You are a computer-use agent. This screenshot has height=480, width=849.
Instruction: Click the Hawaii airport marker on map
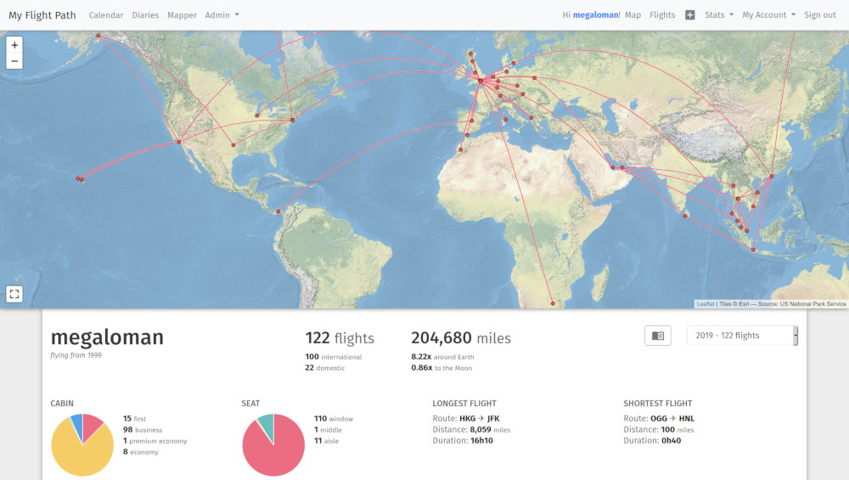pos(82,179)
